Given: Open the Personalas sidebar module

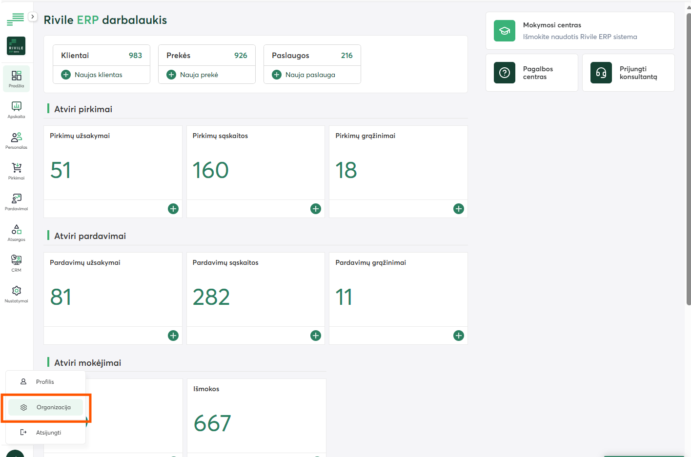Looking at the screenshot, I should pos(16,140).
